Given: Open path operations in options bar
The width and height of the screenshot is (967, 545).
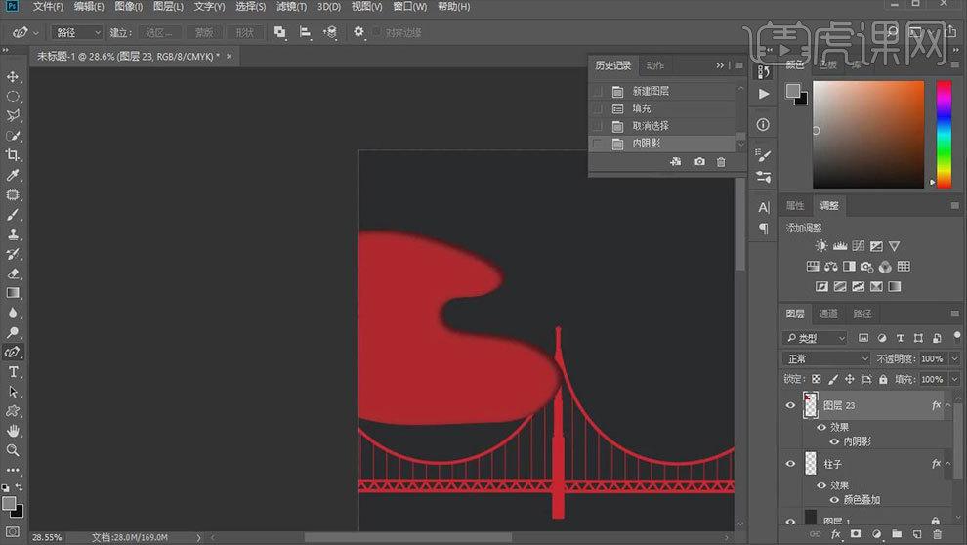Looking at the screenshot, I should 280,32.
